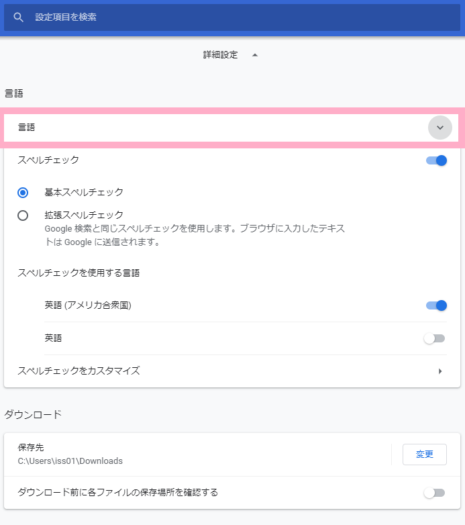Select the 拡張スペルチェック radio button
This screenshot has width=465, height=525.
click(x=23, y=216)
